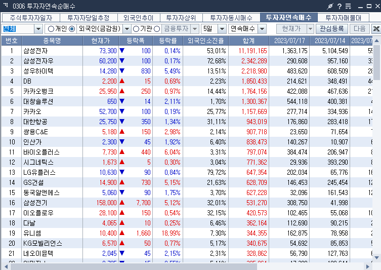Click the 2023/07/17 column header
Image resolution: width=381 pixels, height=270 pixels.
coord(289,41)
